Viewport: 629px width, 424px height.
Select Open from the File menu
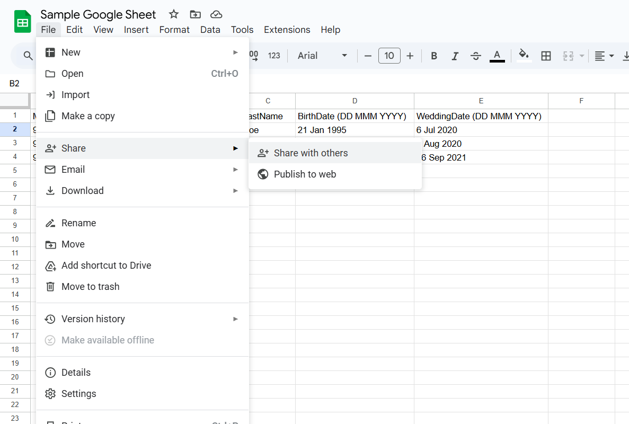(143, 74)
